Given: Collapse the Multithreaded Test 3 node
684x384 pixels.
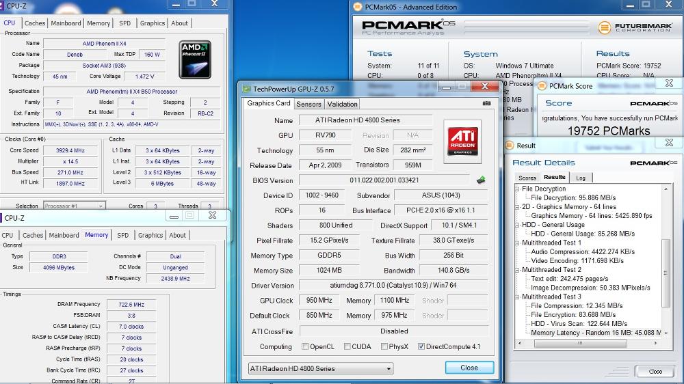Looking at the screenshot, I should pyautogui.click(x=518, y=297).
